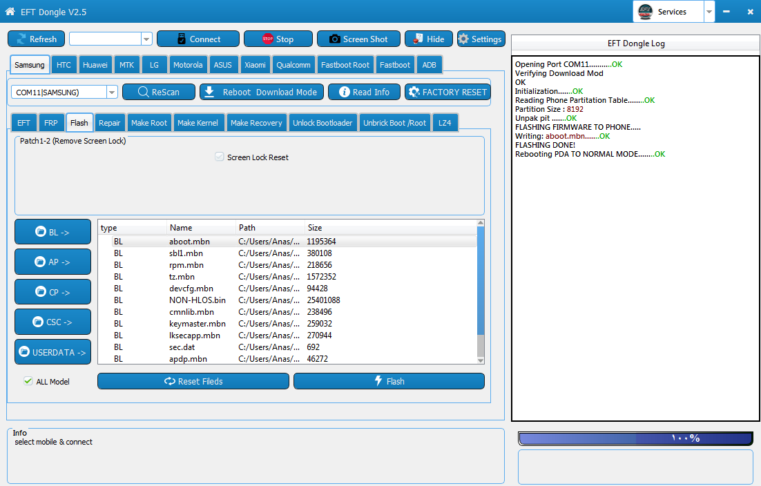Open the Qualcomm brand tab
The width and height of the screenshot is (761, 486).
(293, 65)
